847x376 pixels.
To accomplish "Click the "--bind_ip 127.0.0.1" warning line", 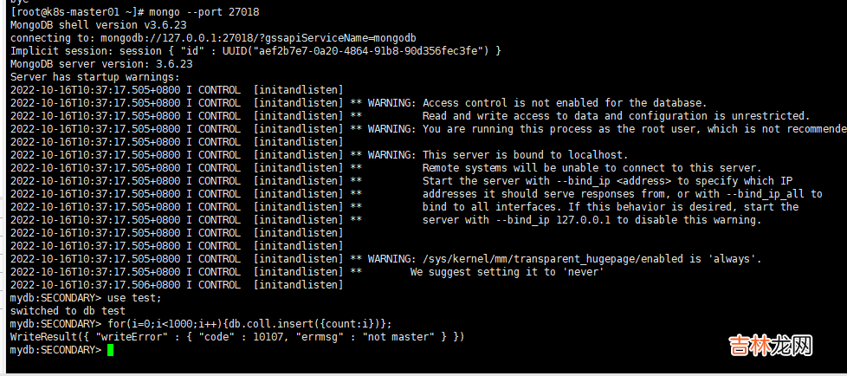I will pyautogui.click(x=591, y=220).
